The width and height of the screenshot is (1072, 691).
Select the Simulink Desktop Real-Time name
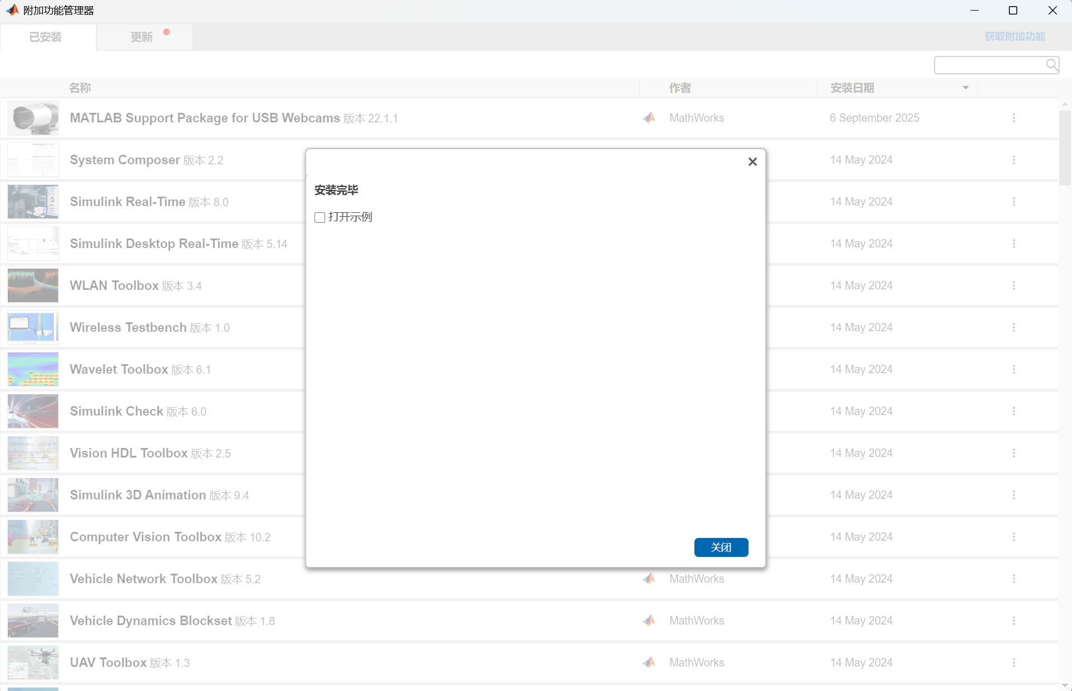[x=154, y=244]
